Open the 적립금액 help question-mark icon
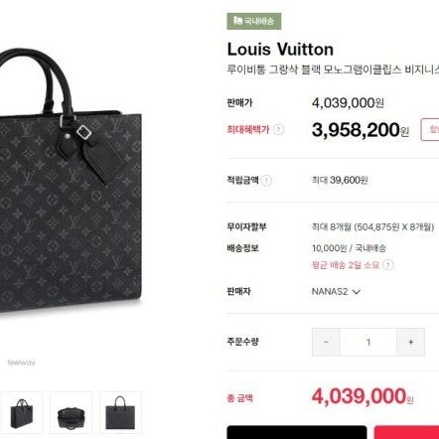The width and height of the screenshot is (439, 439). click(266, 181)
